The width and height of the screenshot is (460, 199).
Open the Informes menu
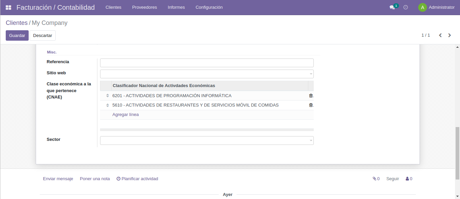pos(176,7)
